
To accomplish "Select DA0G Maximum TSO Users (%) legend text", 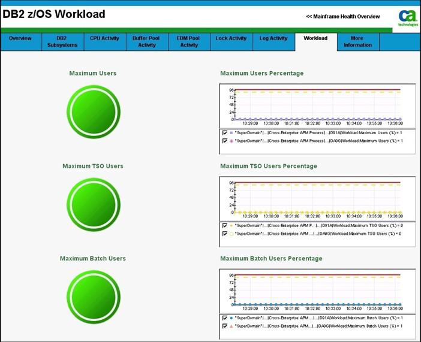I will tap(318, 234).
